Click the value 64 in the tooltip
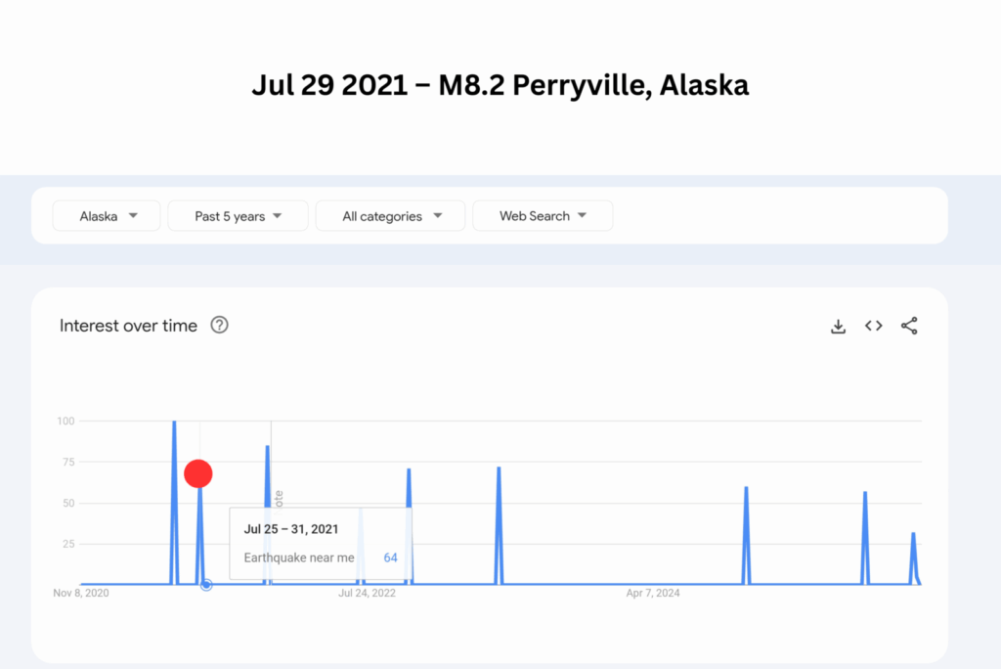Viewport: 1001px width, 669px height. click(390, 557)
